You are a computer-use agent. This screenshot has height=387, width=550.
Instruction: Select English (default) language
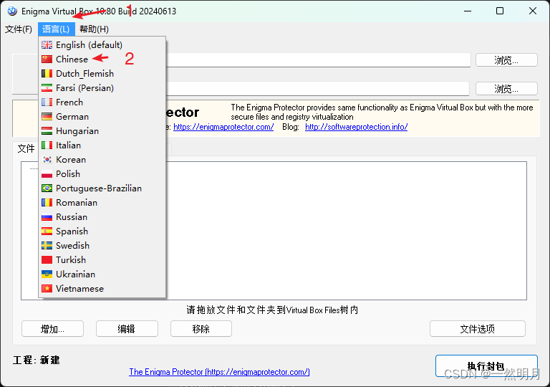(102, 45)
